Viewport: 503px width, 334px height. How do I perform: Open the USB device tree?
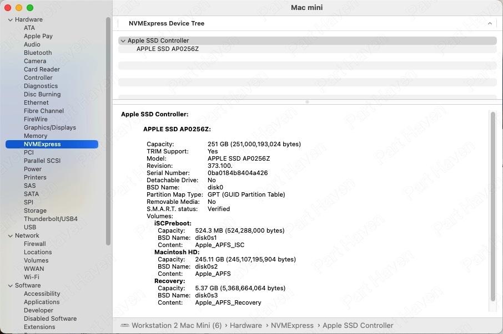point(30,228)
